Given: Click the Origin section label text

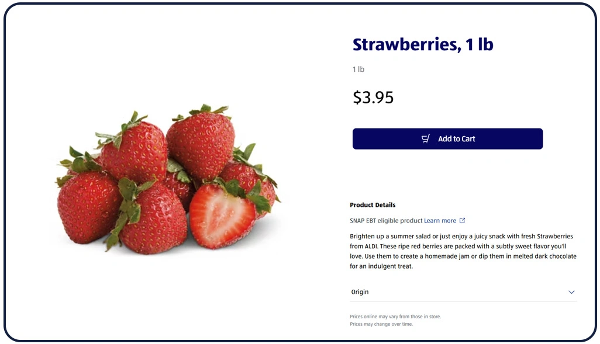Looking at the screenshot, I should pyautogui.click(x=360, y=291).
